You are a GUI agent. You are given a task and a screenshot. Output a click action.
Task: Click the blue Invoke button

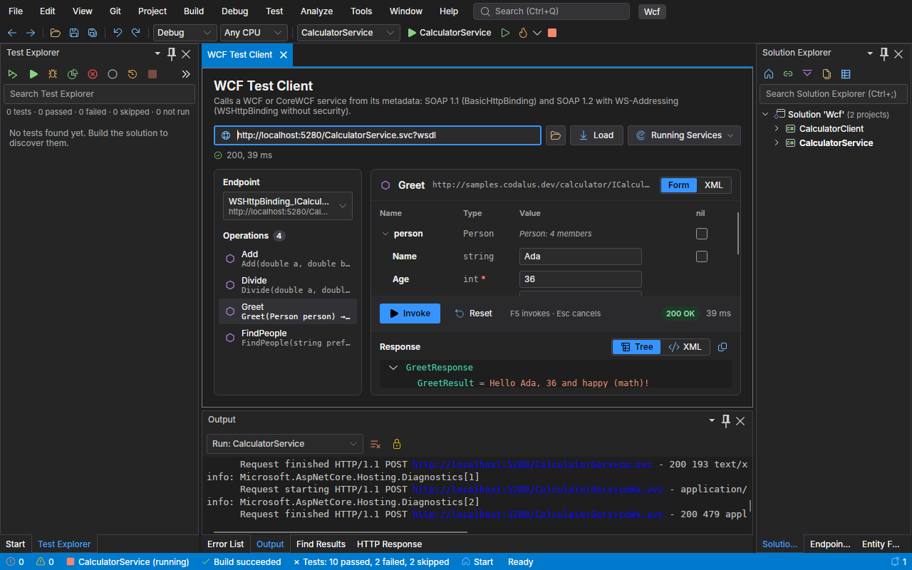410,313
